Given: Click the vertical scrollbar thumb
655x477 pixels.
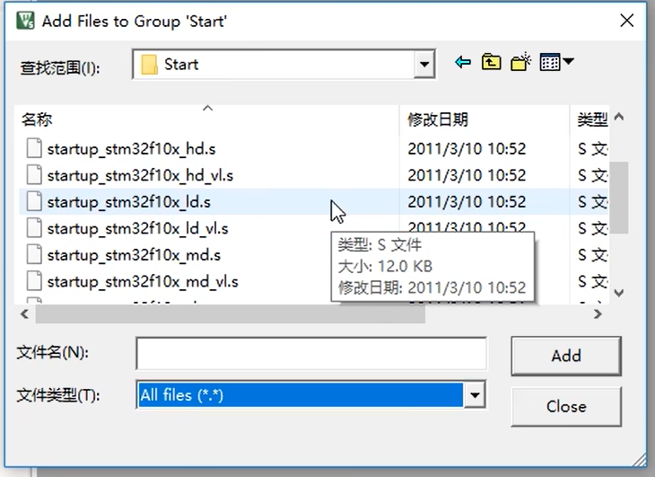Looking at the screenshot, I should pos(619,198).
